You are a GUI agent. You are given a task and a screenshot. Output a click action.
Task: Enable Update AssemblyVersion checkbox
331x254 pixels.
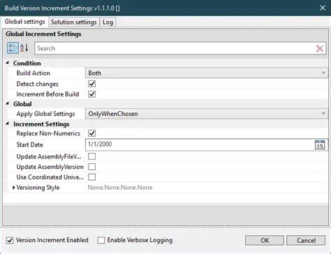[x=92, y=167]
